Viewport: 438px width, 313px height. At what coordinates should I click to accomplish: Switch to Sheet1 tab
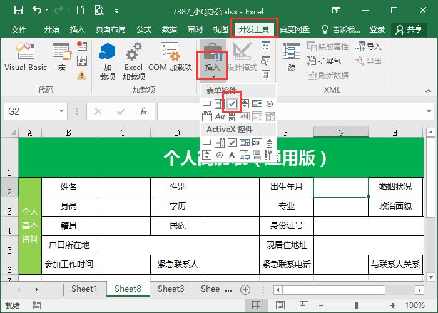tap(84, 289)
